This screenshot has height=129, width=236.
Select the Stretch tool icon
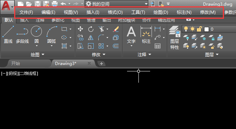pos(81,46)
